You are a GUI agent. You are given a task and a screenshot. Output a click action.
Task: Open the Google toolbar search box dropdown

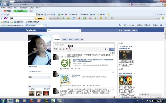click(x=37, y=14)
